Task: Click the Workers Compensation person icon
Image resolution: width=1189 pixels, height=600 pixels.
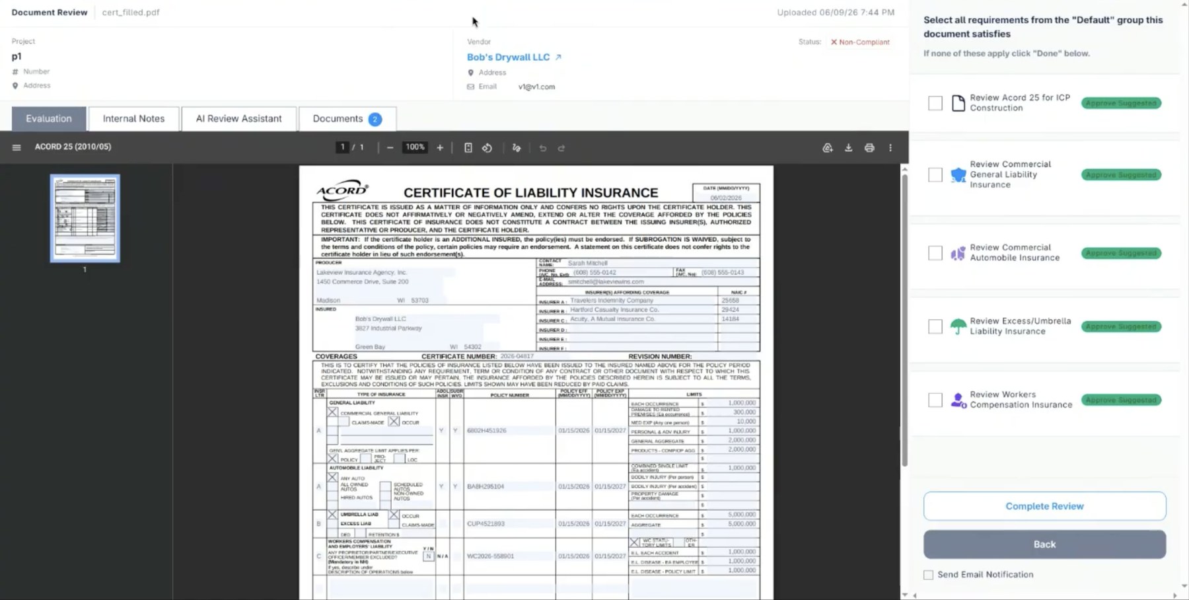Action: (958, 400)
